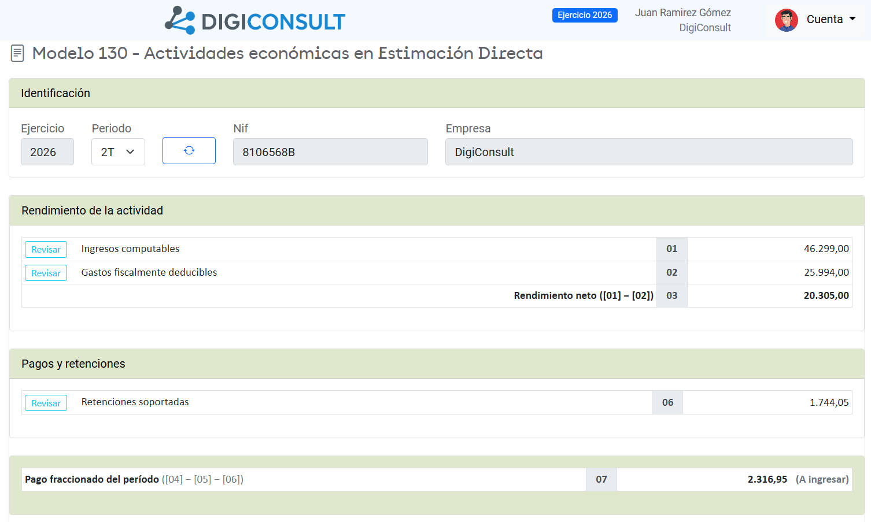Click the Empresa field DigiConsult

pyautogui.click(x=649, y=151)
